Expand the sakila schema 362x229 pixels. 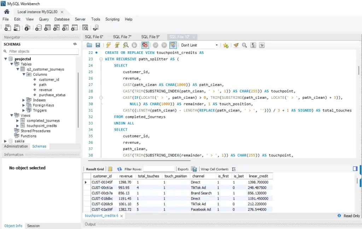coord(5,141)
